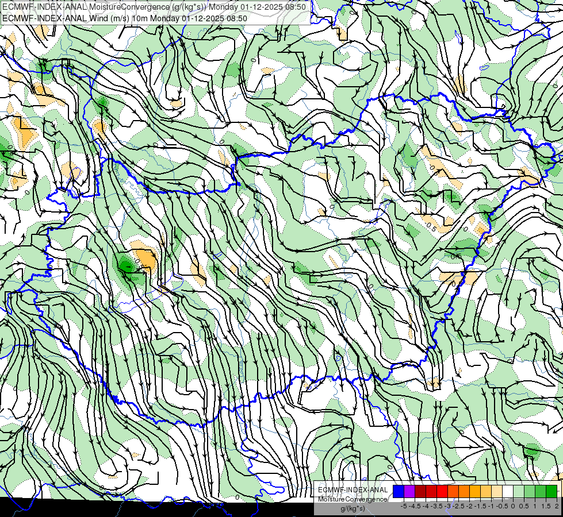The height and width of the screenshot is (517, 563).
Task: Click the MoistureConvergence label in the legend
Action: [353, 499]
